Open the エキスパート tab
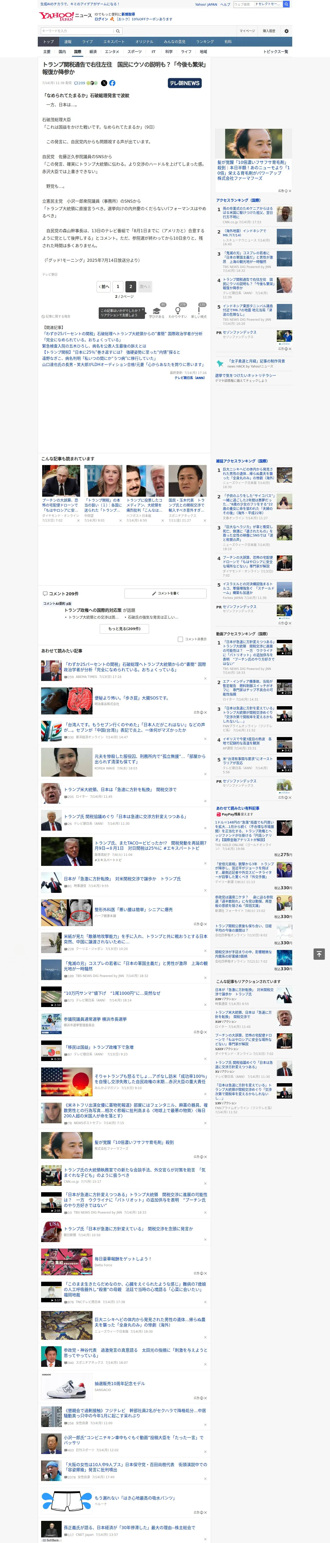Image resolution: width=330 pixels, height=1543 pixels. coord(114,42)
